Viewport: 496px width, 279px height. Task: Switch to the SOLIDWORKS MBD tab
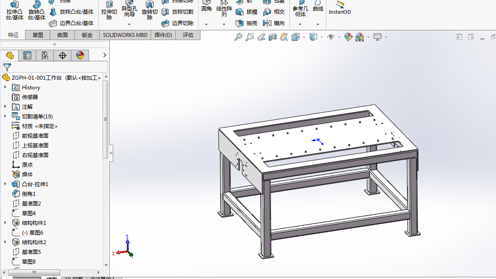[125, 35]
